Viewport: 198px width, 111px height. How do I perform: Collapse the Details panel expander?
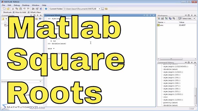tap(40, 81)
